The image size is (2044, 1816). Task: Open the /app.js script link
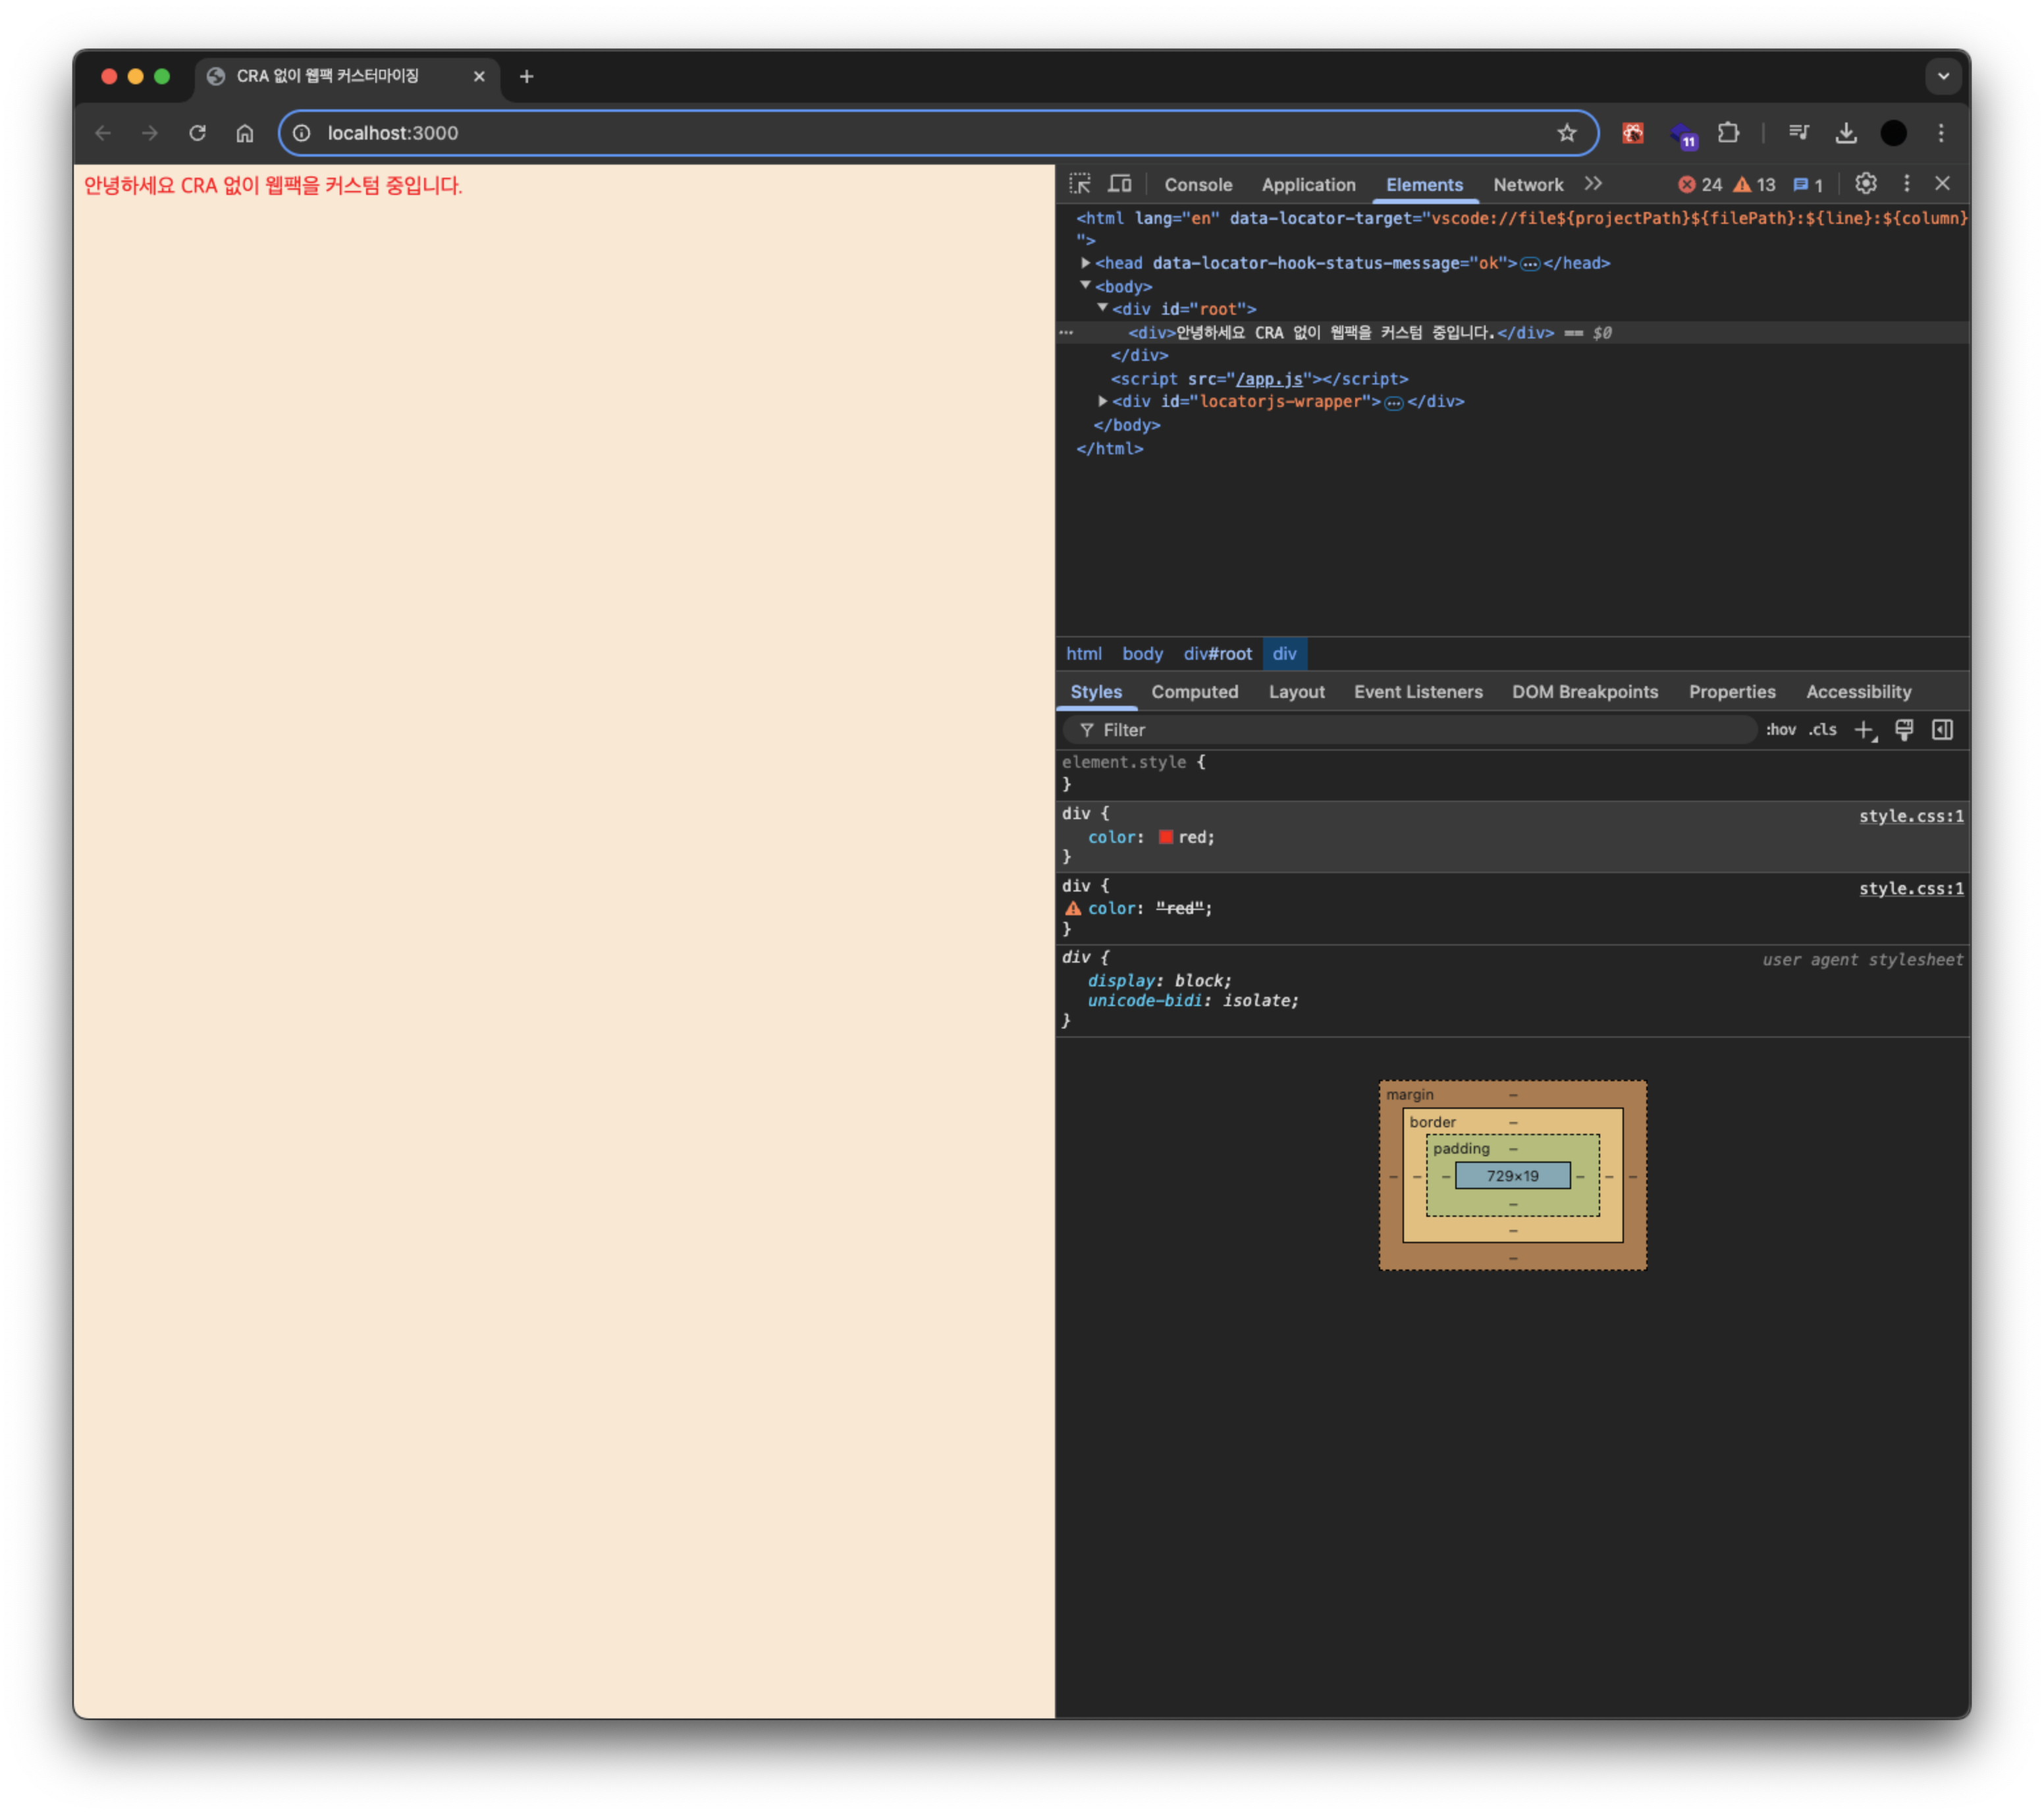(1269, 379)
